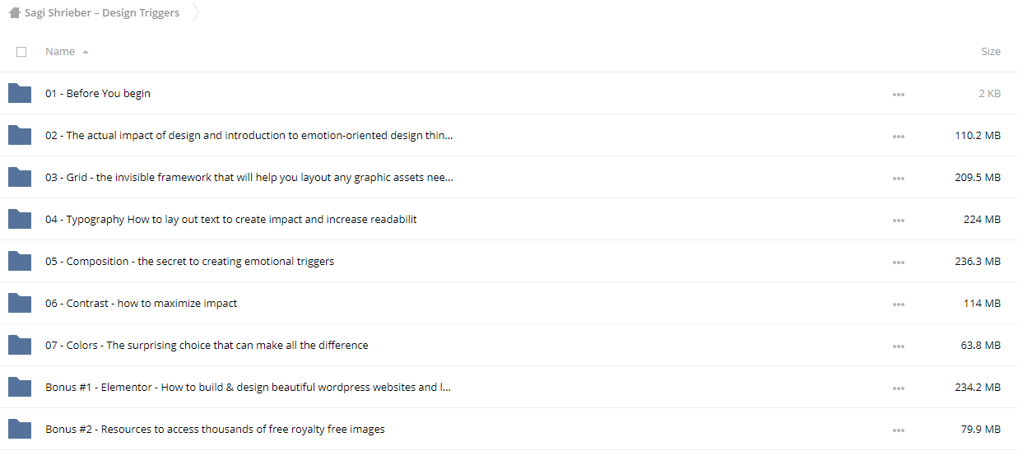
Task: Click the folder icon for 07 - Colors
Action: pos(20,345)
